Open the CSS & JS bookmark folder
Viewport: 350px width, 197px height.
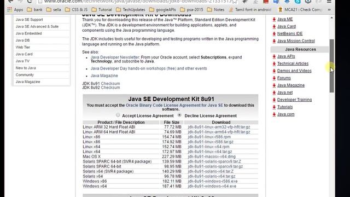[x=77, y=10]
